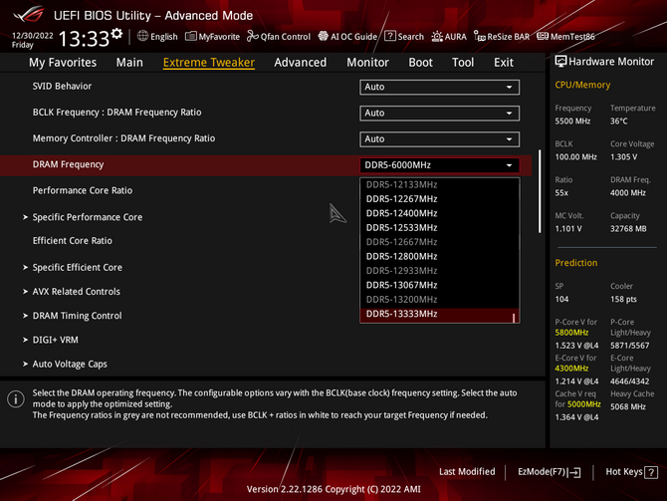
Task: Click the 13:33 clock display
Action: click(84, 39)
